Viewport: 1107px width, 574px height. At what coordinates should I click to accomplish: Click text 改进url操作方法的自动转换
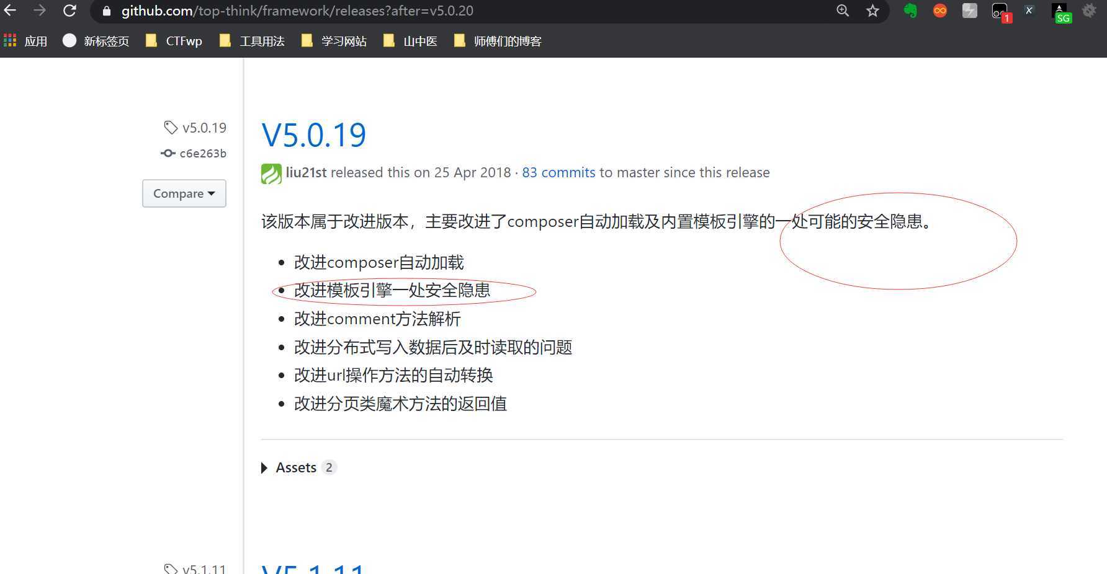pyautogui.click(x=393, y=375)
